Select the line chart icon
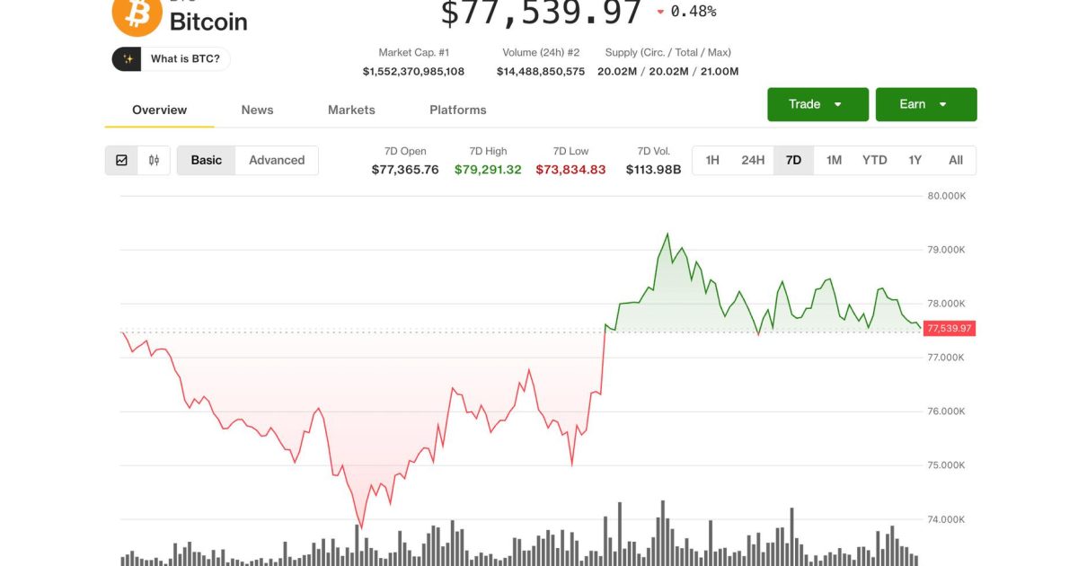The width and height of the screenshot is (1078, 566). pos(122,159)
